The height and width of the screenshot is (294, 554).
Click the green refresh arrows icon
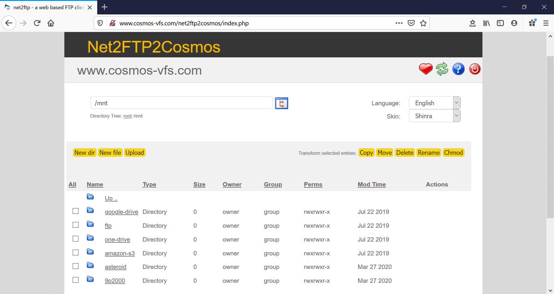(442, 69)
